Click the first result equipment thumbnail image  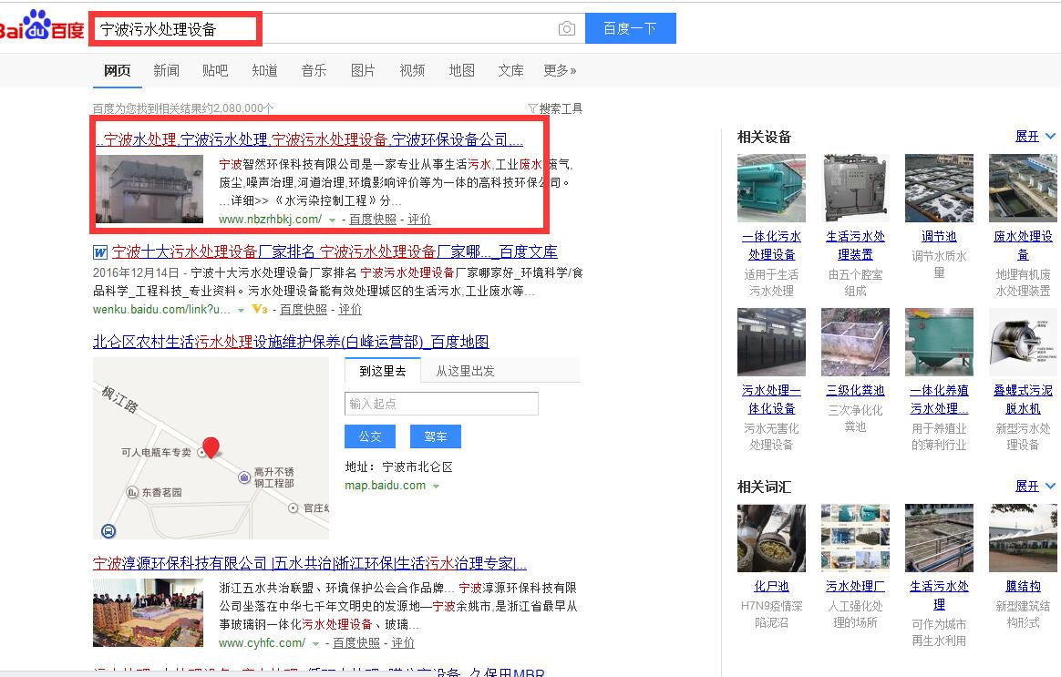click(149, 190)
